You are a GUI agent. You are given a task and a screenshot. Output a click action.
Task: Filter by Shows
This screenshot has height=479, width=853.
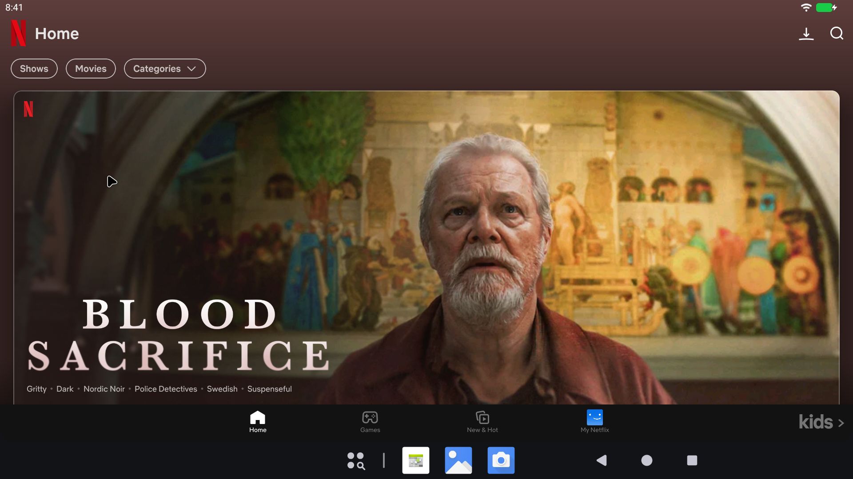click(34, 69)
